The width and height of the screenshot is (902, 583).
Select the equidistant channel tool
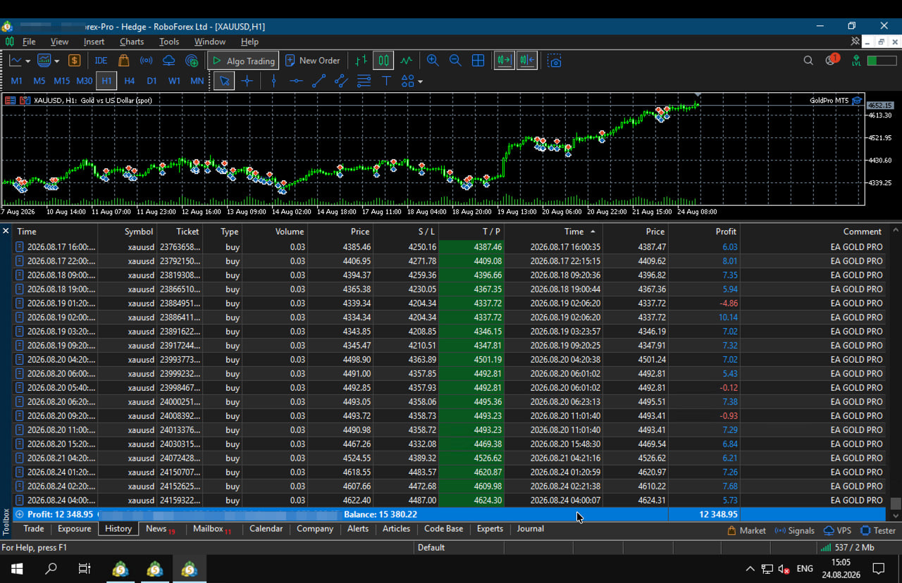[x=341, y=81]
